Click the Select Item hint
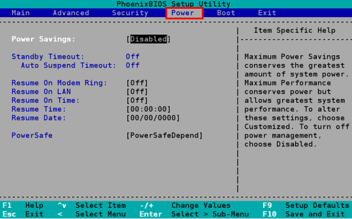Screen dimensions: 352x219 point(92,205)
